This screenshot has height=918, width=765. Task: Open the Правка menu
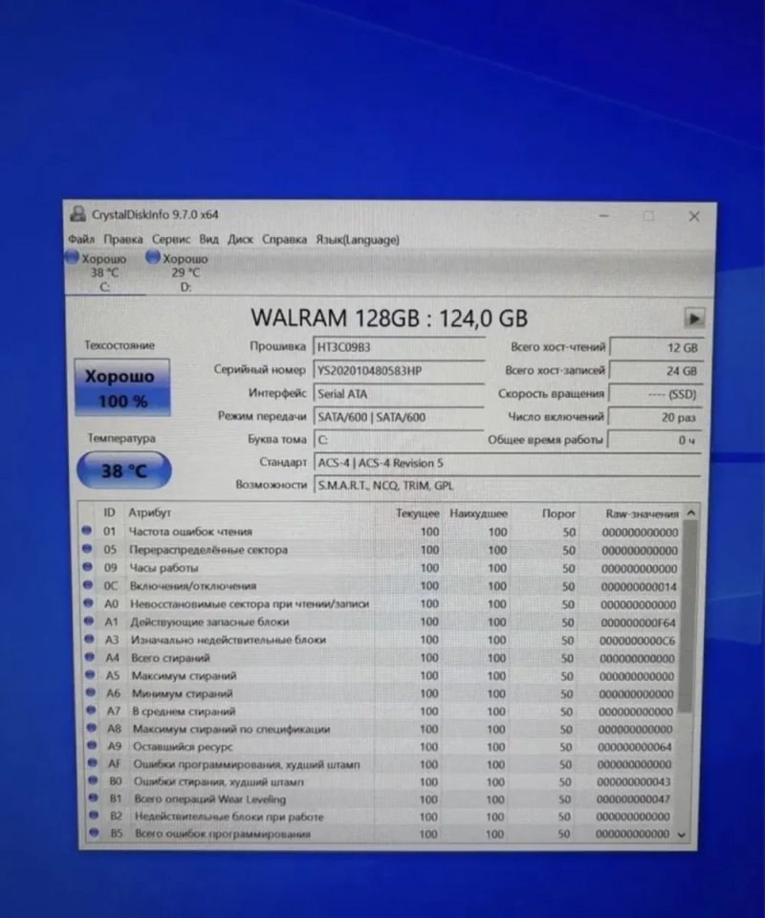pos(123,239)
